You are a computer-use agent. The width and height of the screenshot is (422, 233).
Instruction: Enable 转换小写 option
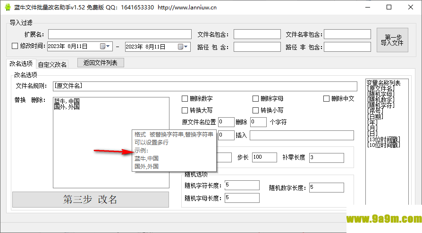[x=255, y=110]
